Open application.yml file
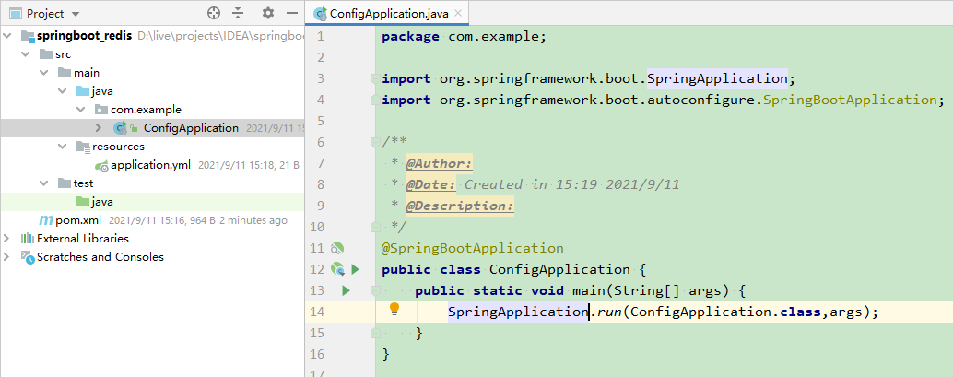This screenshot has height=377, width=953. (x=151, y=165)
